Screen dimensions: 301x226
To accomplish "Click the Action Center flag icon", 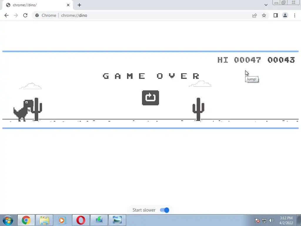I will click(x=257, y=220).
